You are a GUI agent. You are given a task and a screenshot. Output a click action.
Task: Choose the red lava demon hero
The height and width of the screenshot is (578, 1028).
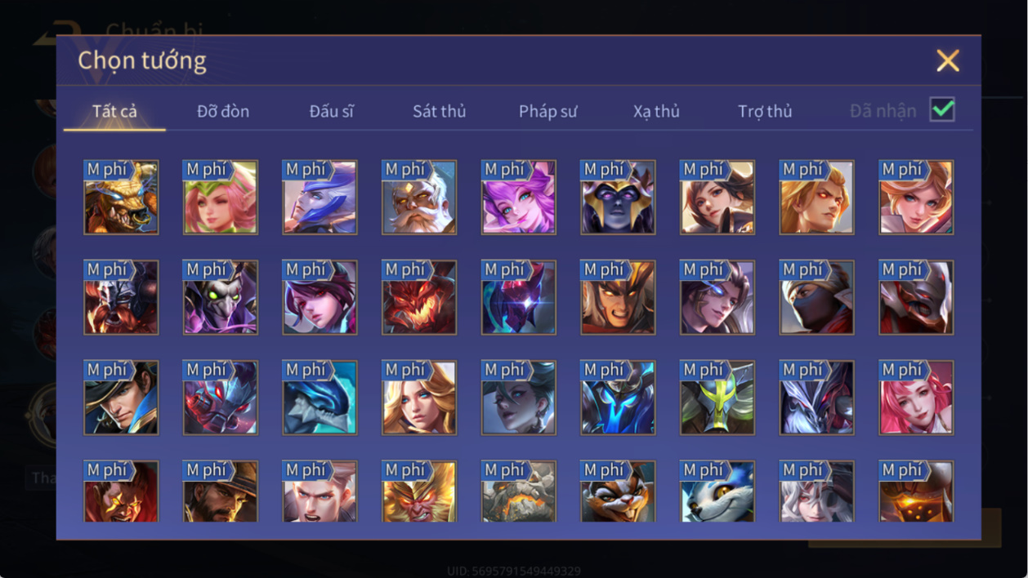click(x=419, y=297)
